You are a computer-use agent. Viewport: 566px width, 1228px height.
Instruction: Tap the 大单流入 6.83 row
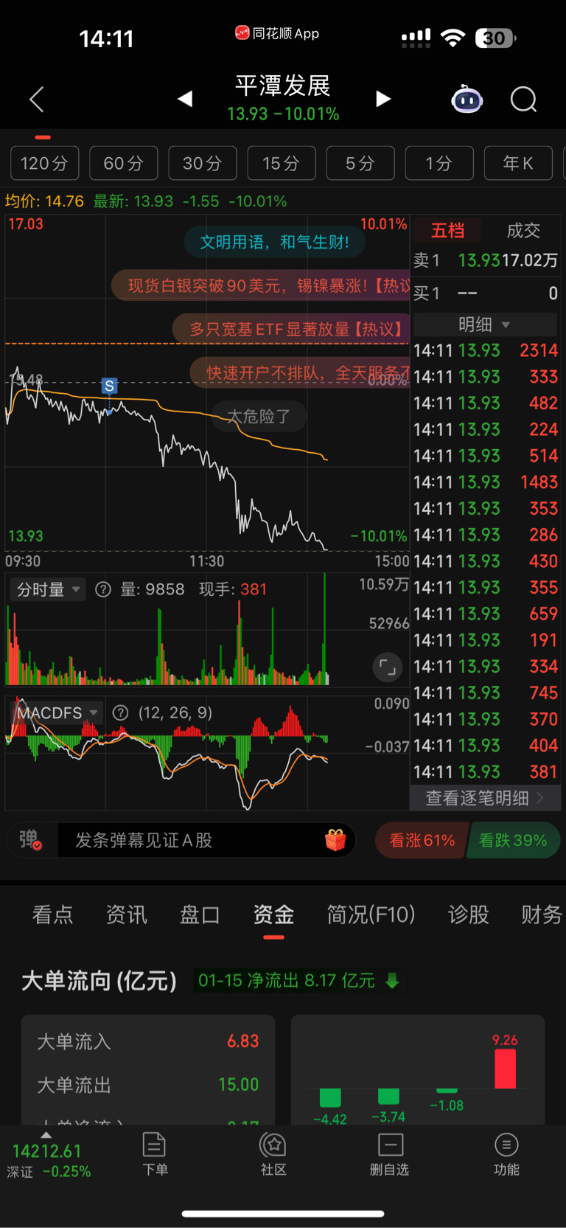tap(148, 1041)
